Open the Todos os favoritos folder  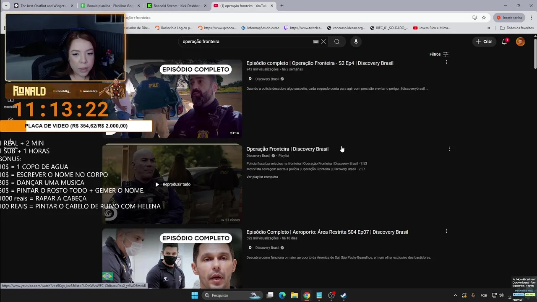517,28
